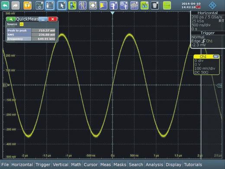
Task: Open the Math menu
Action: pos(76,165)
